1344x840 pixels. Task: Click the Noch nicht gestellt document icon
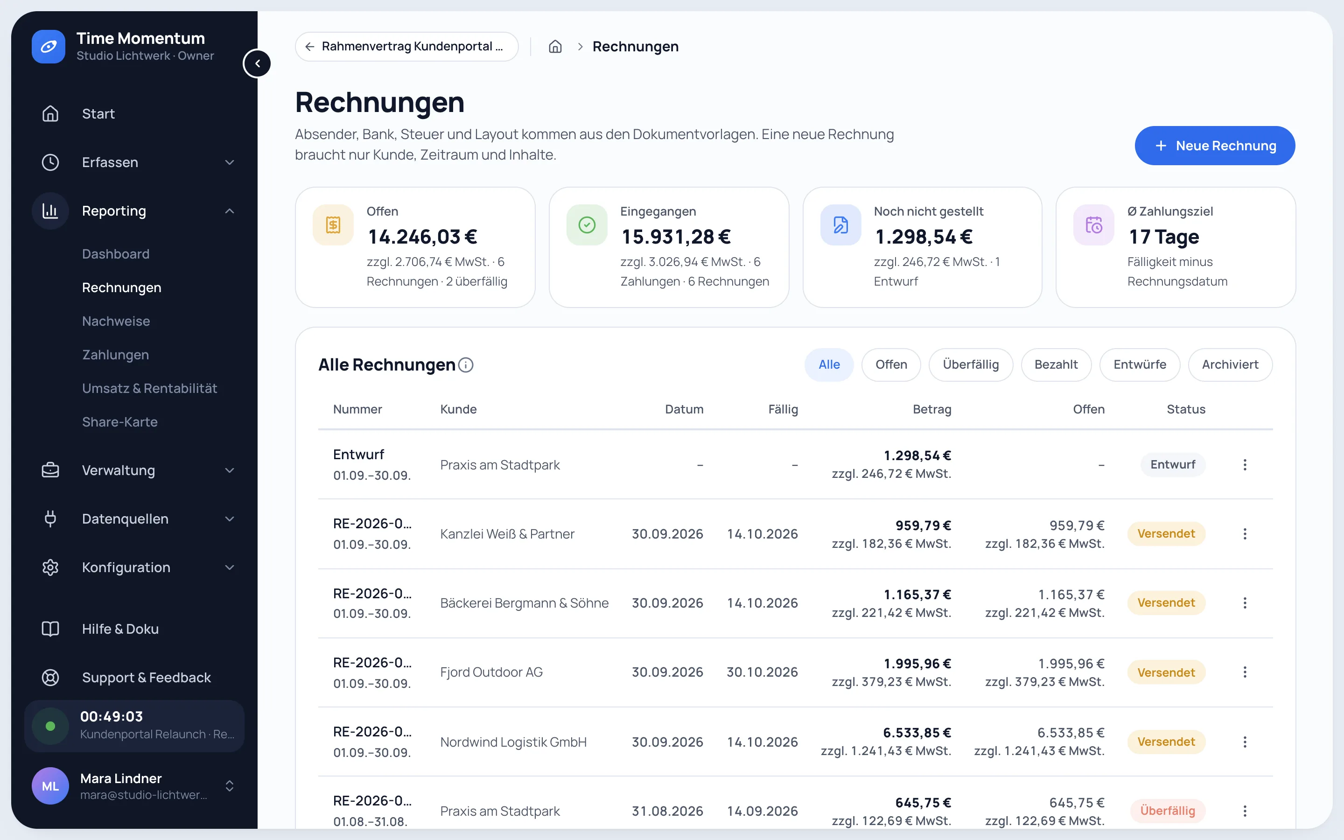(x=841, y=225)
